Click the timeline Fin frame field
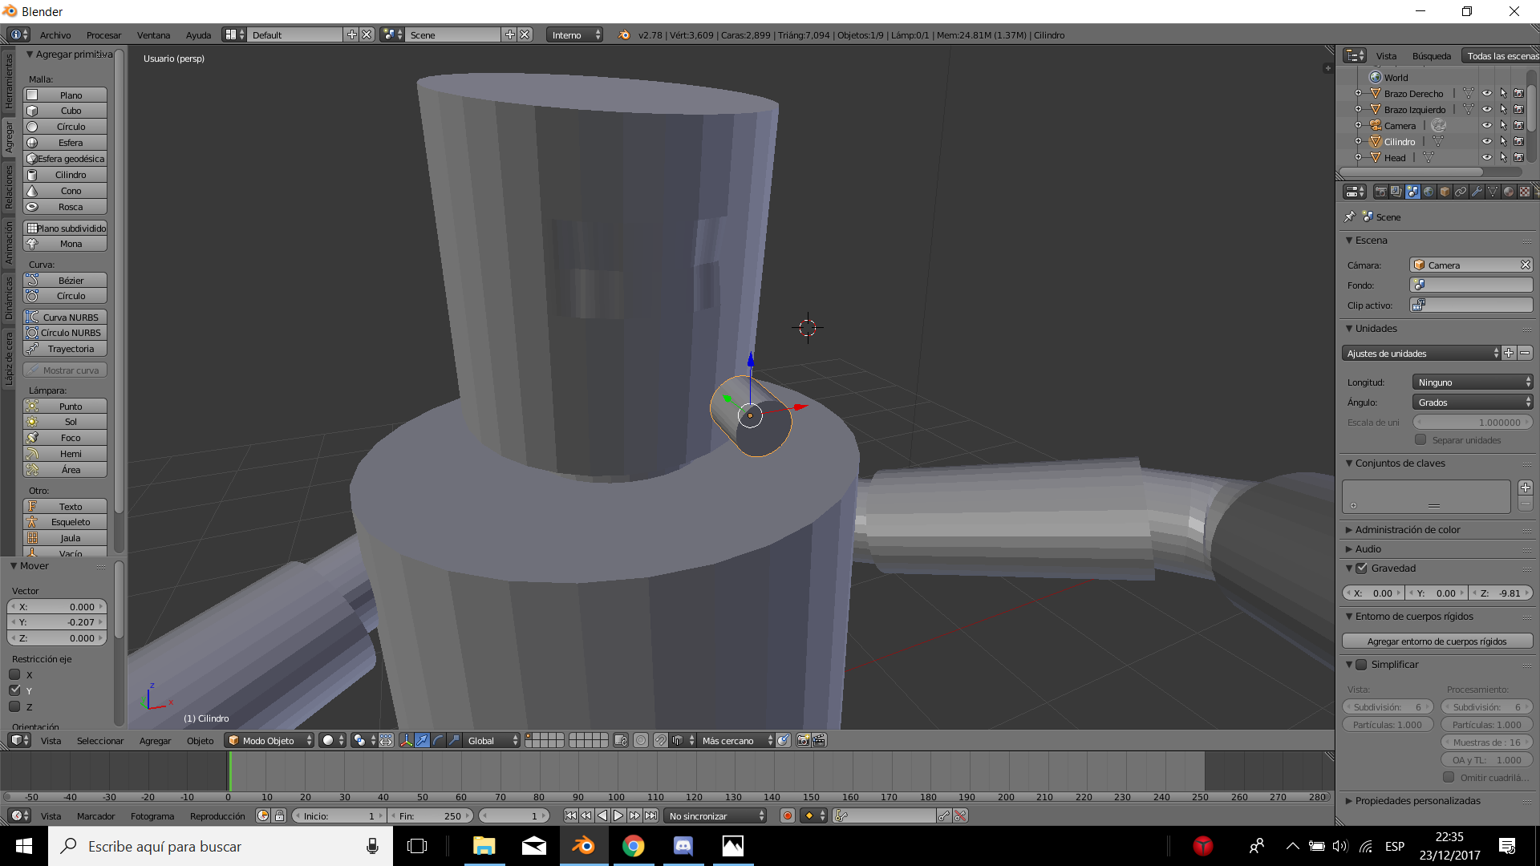The image size is (1540, 866). 430,815
